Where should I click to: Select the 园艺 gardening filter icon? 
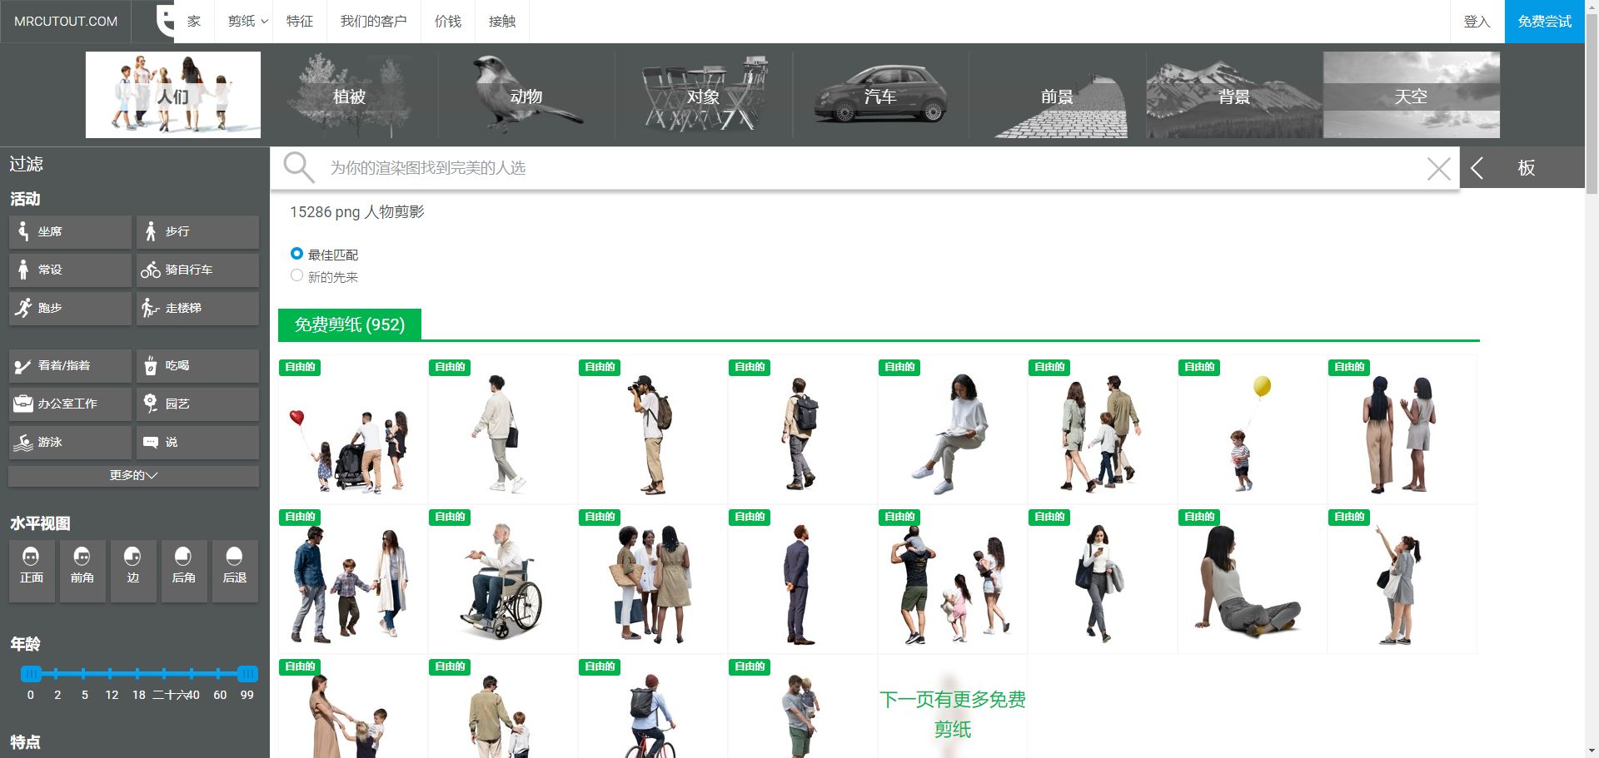[151, 404]
